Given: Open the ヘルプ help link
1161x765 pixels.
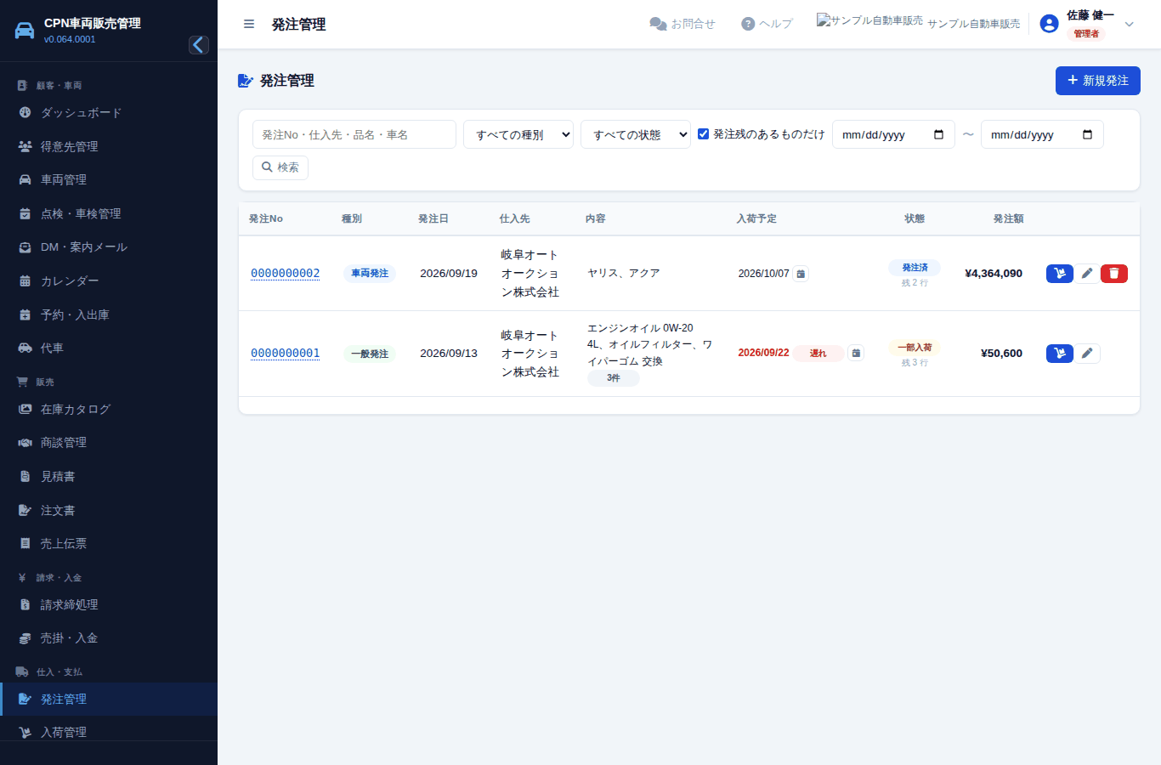Looking at the screenshot, I should click(767, 24).
